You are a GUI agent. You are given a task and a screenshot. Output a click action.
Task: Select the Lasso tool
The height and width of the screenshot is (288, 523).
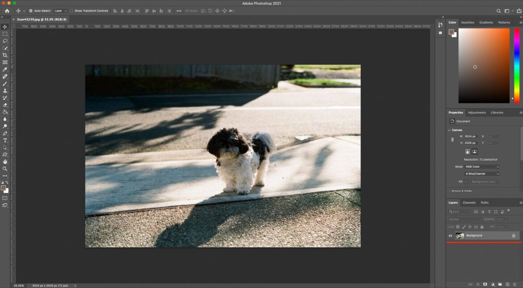(5, 40)
